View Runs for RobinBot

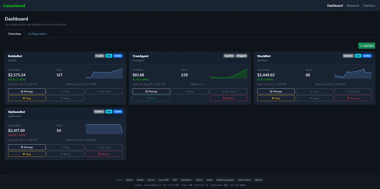65,91
